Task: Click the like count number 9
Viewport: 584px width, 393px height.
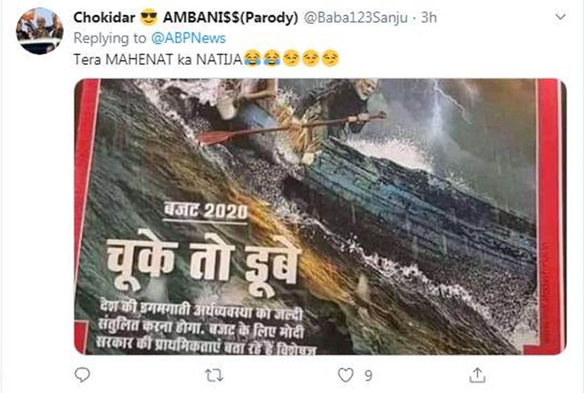Action: [368, 376]
